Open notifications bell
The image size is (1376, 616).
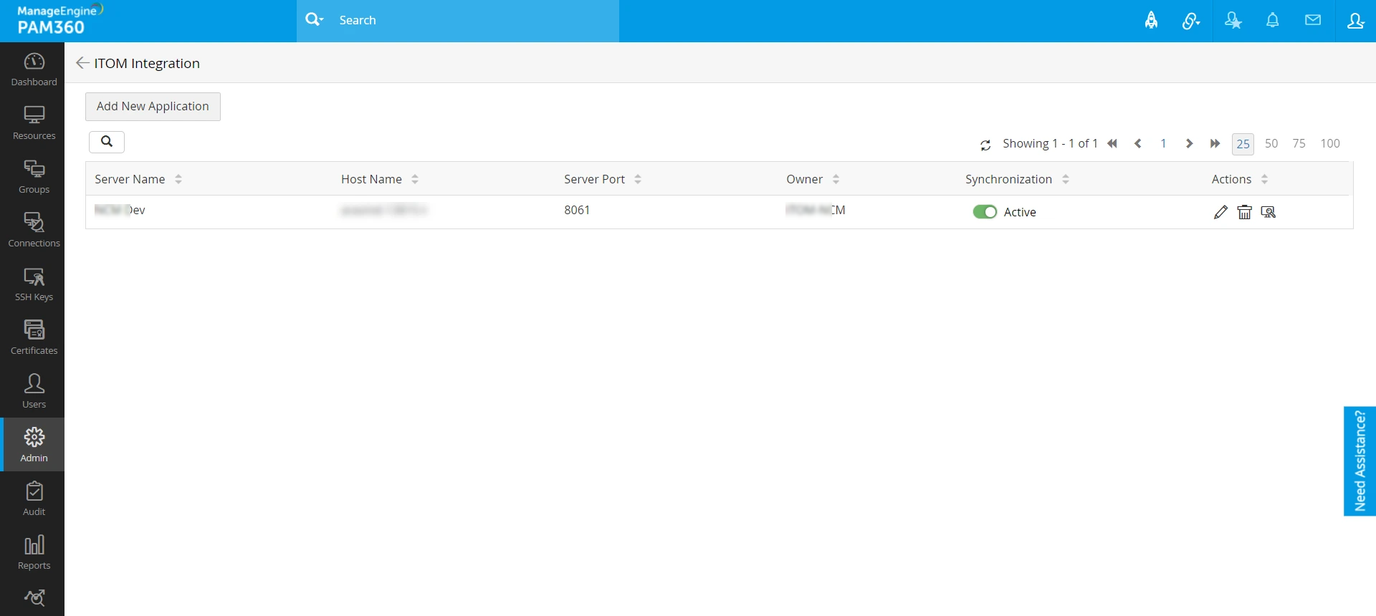[x=1273, y=21]
